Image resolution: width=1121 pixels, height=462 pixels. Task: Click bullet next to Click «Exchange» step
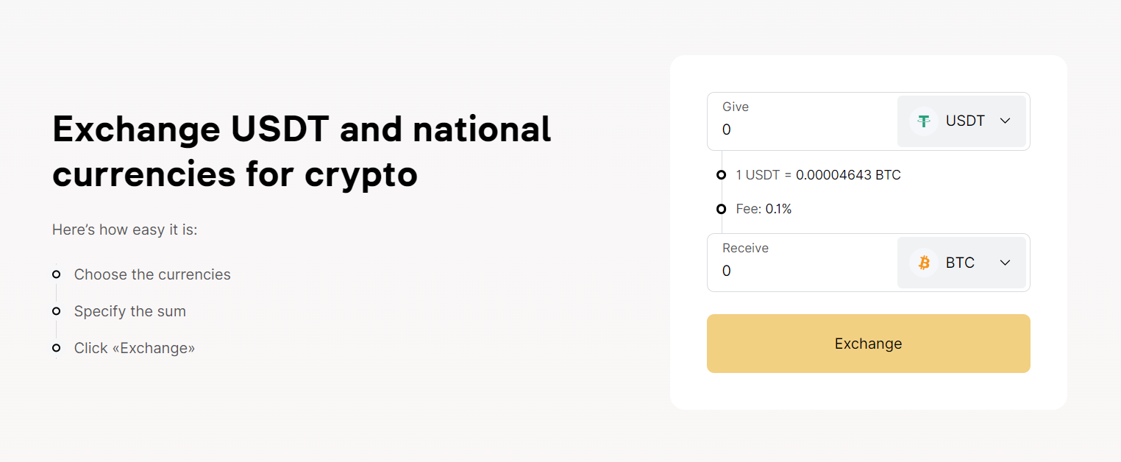56,348
